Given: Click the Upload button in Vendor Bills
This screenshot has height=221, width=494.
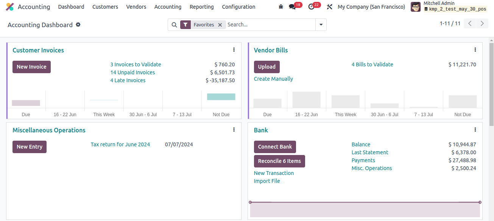Looking at the screenshot, I should pyautogui.click(x=267, y=67).
